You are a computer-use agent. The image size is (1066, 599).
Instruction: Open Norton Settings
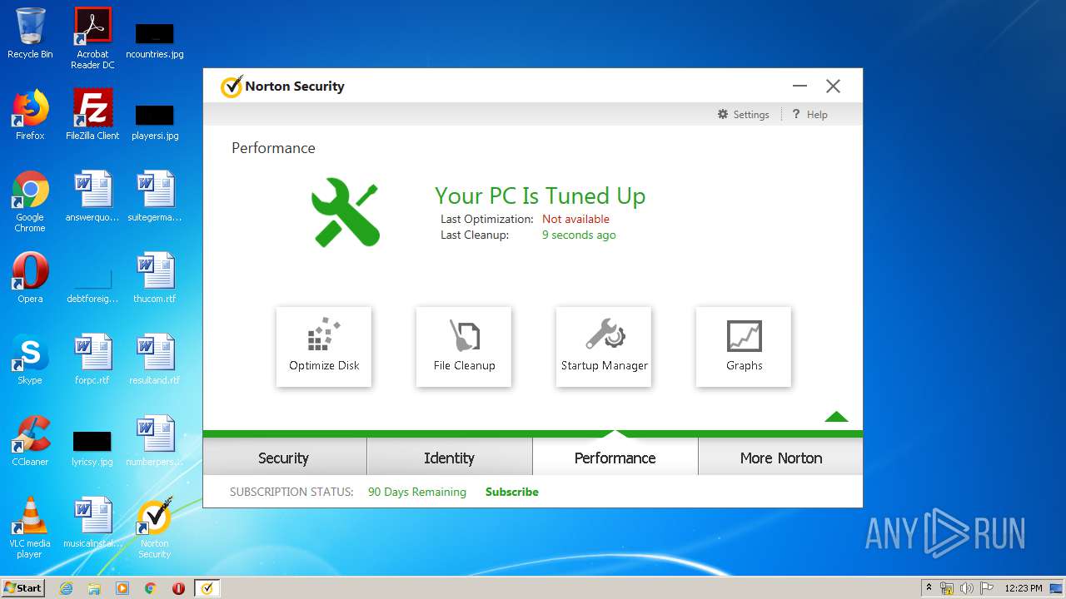[744, 115]
